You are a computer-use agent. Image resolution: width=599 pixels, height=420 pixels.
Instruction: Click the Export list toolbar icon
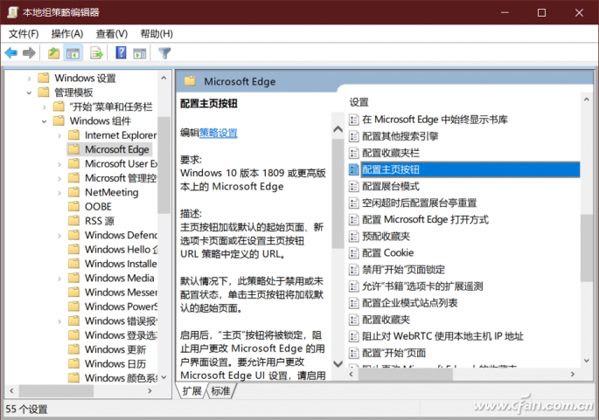(97, 52)
